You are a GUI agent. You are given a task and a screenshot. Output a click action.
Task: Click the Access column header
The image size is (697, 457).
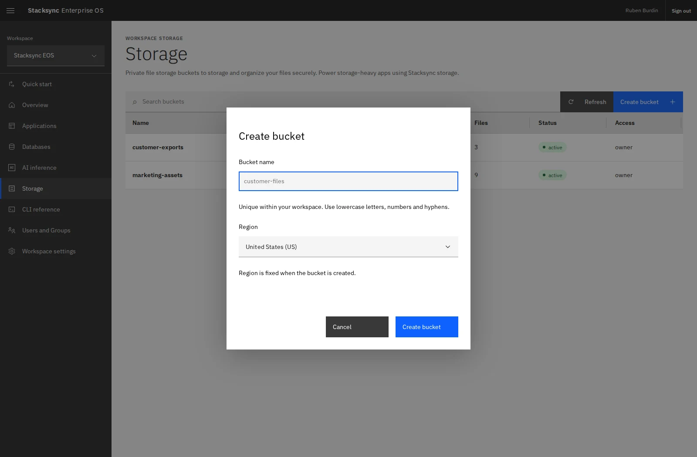click(625, 123)
